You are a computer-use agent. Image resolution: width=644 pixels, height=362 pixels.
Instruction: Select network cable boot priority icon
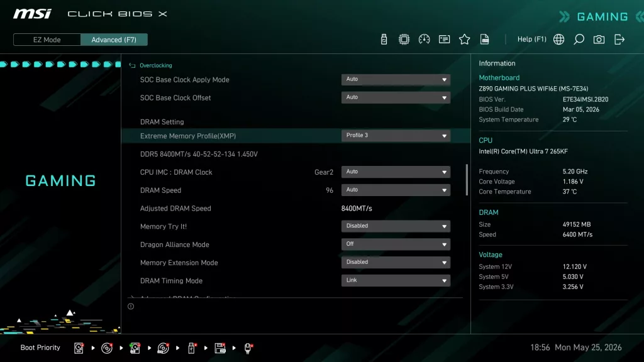[248, 348]
